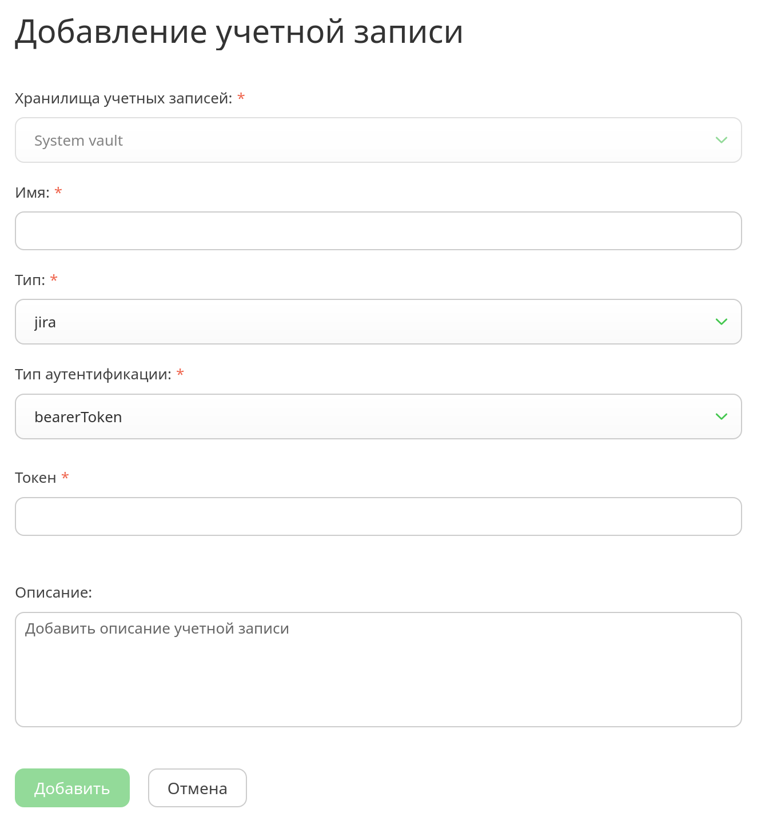Open the System vault storage dropdown
Image resolution: width=757 pixels, height=825 pixels.
click(x=378, y=140)
